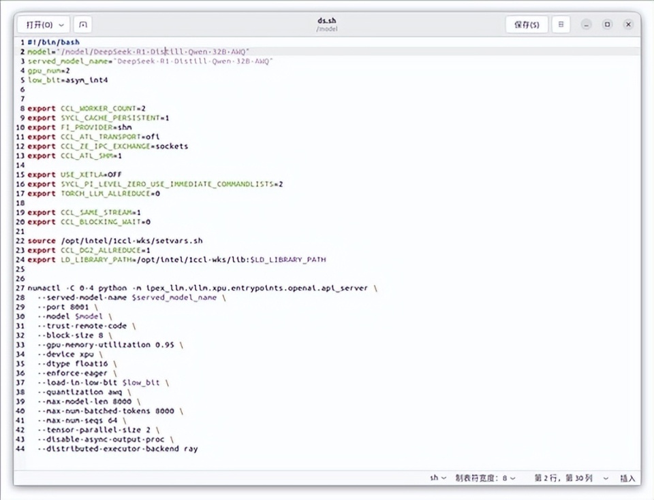Viewport: 654px width, 500px height.
Task: Save the file with 保存(S) button
Action: (x=527, y=24)
